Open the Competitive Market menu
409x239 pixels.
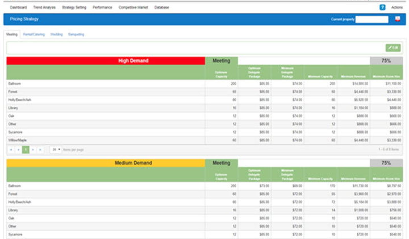(133, 7)
